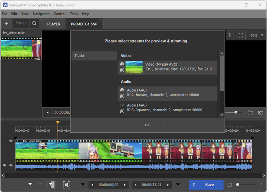Image resolution: width=267 pixels, height=192 pixels.
Task: Close the PROJECT-1.SSP tab
Action: coord(100,20)
